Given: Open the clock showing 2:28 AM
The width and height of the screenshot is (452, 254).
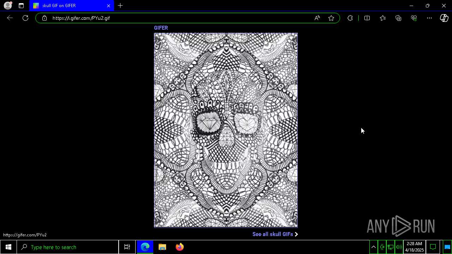Looking at the screenshot, I should pyautogui.click(x=414, y=247).
